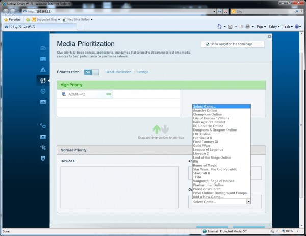Click the Stop loading red X icon
Viewport: 306px width, 236px height.
coord(225,12)
